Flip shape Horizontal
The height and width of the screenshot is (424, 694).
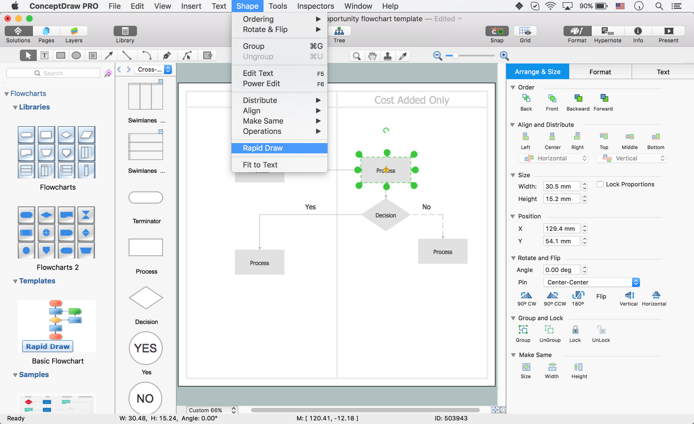pos(654,299)
